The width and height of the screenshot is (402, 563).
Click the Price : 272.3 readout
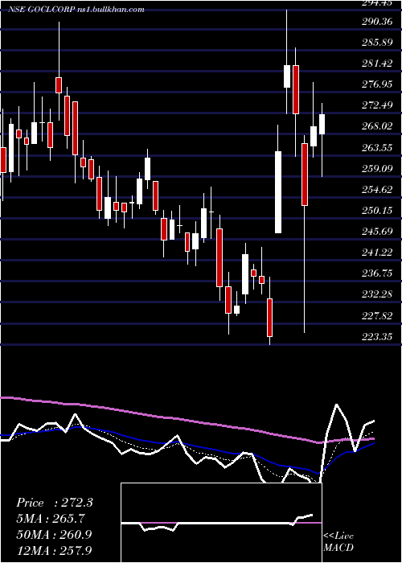(55, 503)
